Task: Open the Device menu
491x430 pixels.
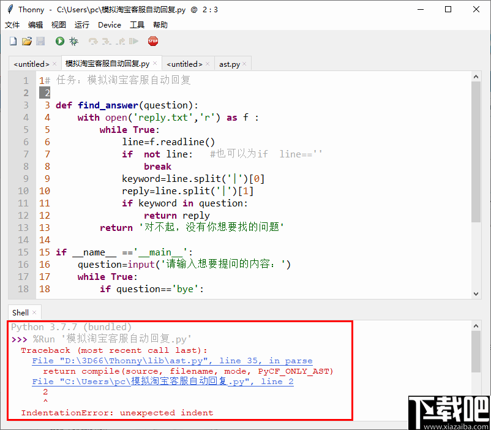Action: tap(110, 25)
